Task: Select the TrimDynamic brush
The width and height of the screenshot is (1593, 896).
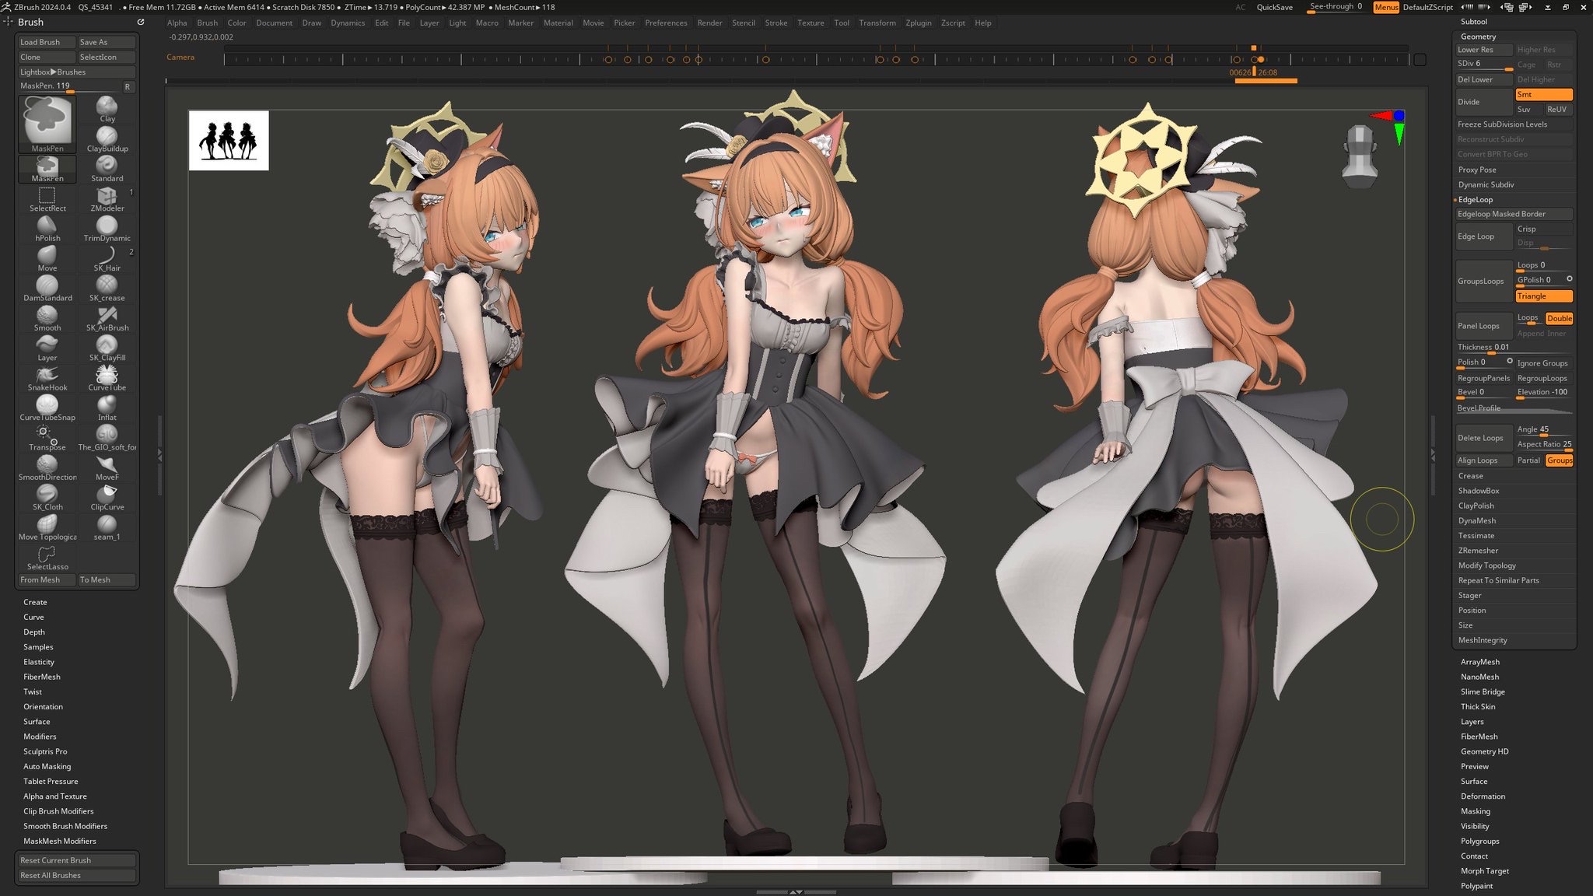Action: [107, 226]
